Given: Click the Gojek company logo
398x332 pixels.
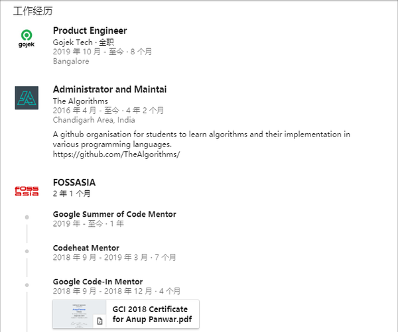Looking at the screenshot, I should pyautogui.click(x=27, y=38).
